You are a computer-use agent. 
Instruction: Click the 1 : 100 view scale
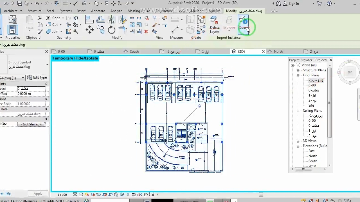pyautogui.click(x=62, y=195)
